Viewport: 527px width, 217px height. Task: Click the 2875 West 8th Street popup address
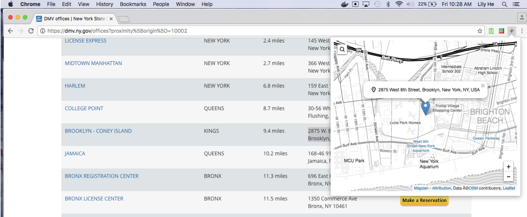point(429,90)
